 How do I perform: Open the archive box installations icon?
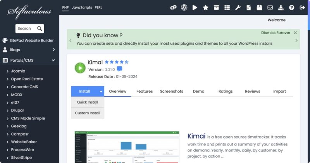coord(216,7)
